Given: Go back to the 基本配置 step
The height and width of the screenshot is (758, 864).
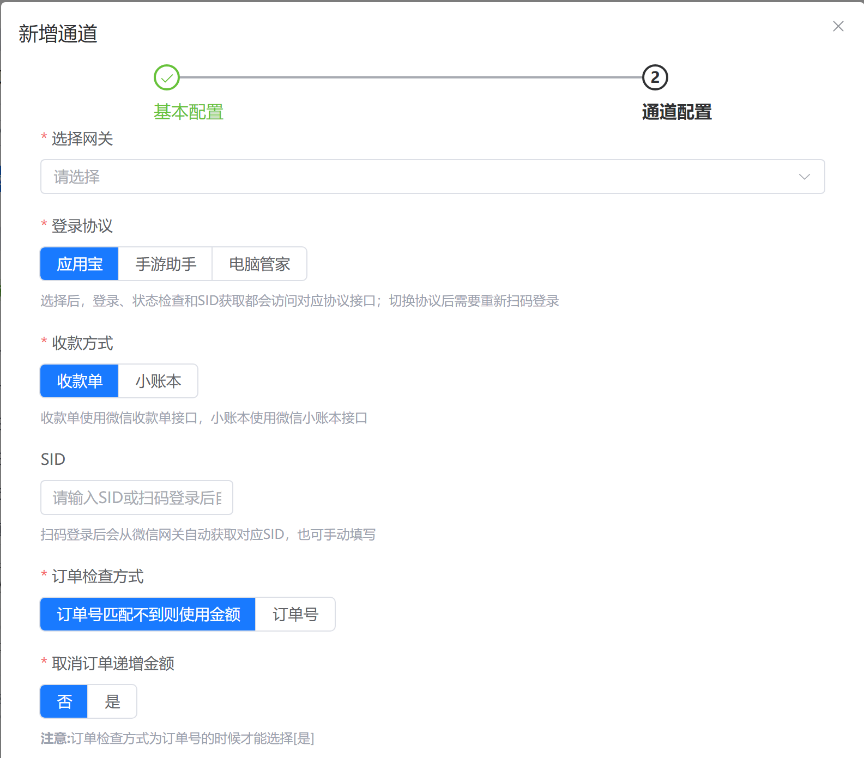Looking at the screenshot, I should pos(189,112).
